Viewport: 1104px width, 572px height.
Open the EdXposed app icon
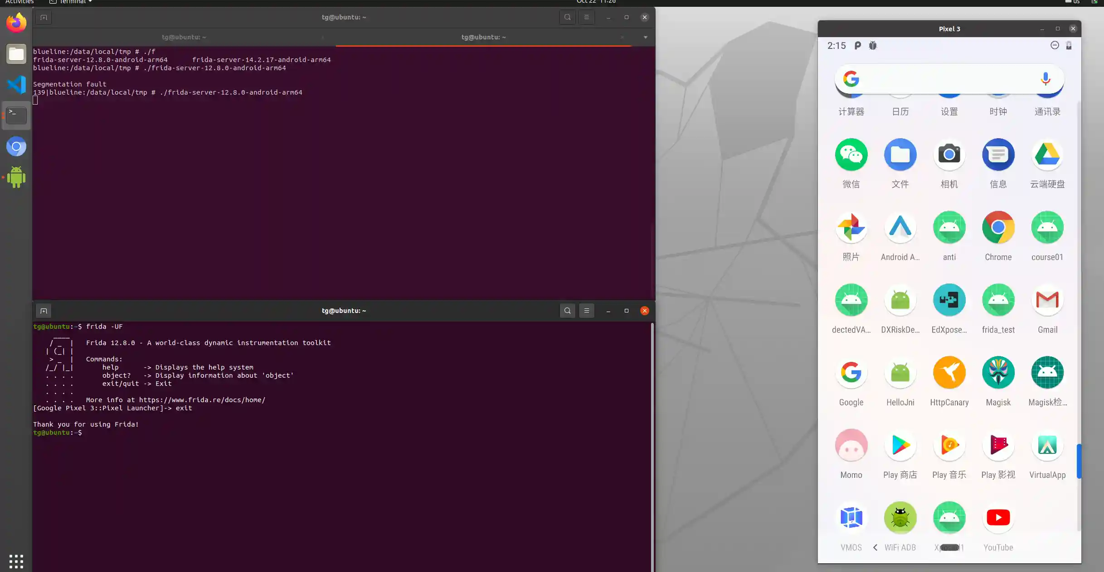949,300
